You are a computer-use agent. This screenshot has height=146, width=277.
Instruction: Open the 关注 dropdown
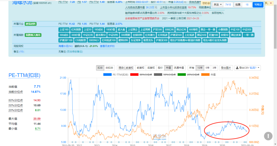217,5
